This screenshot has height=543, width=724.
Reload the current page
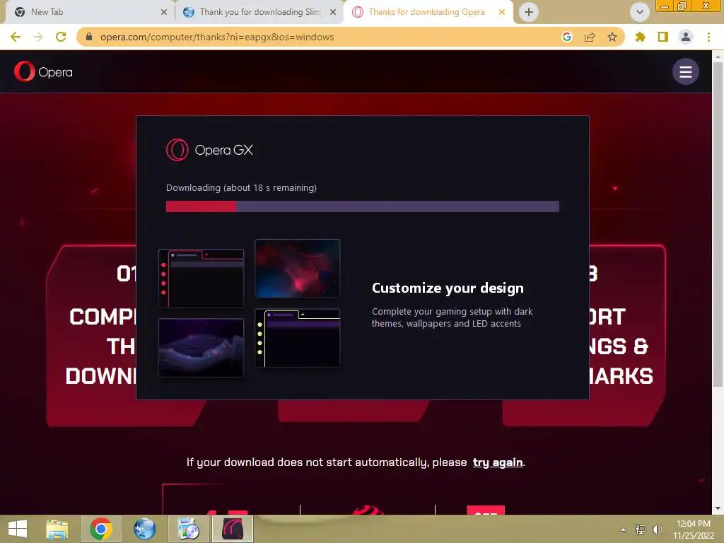pos(61,37)
